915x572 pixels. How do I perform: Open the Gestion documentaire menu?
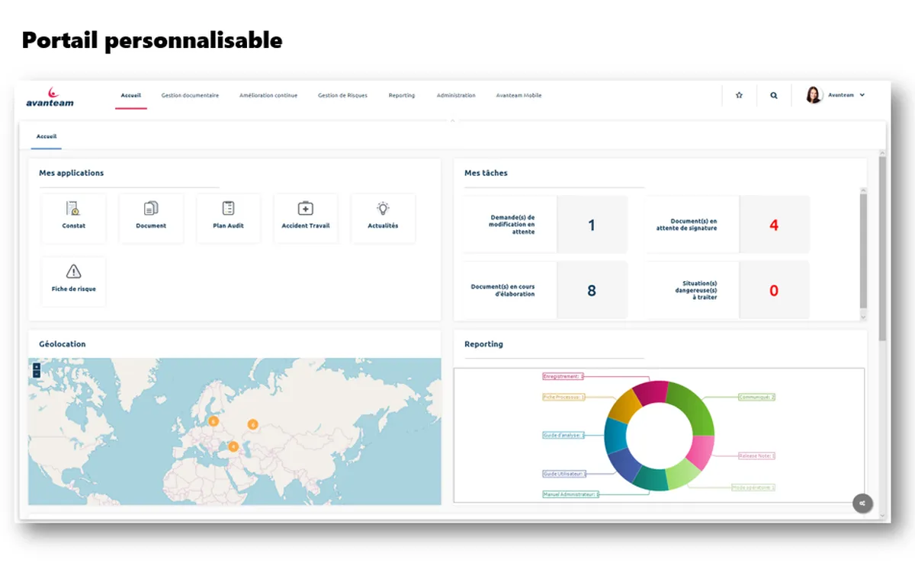point(190,95)
